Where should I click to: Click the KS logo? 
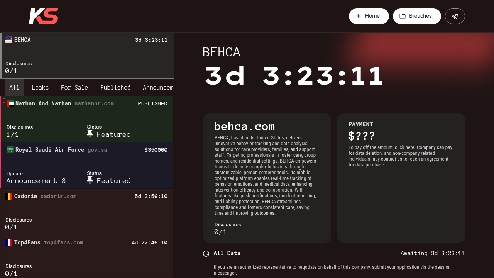(44, 16)
